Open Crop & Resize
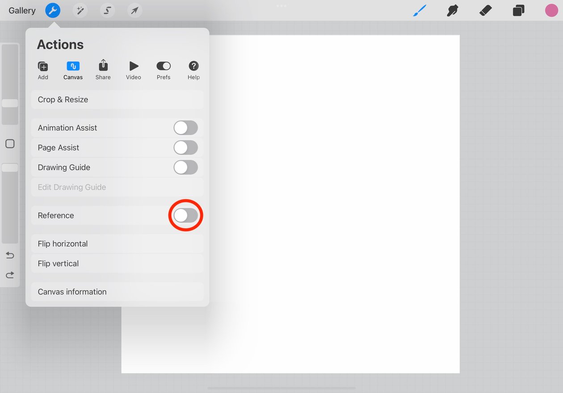The image size is (563, 393). point(117,100)
